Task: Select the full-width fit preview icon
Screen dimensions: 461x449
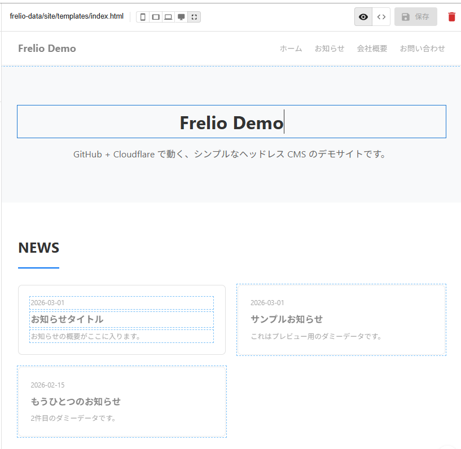Action: click(x=194, y=17)
